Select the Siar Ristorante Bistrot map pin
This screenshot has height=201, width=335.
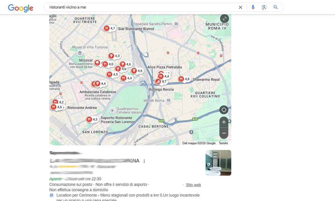tap(107, 28)
